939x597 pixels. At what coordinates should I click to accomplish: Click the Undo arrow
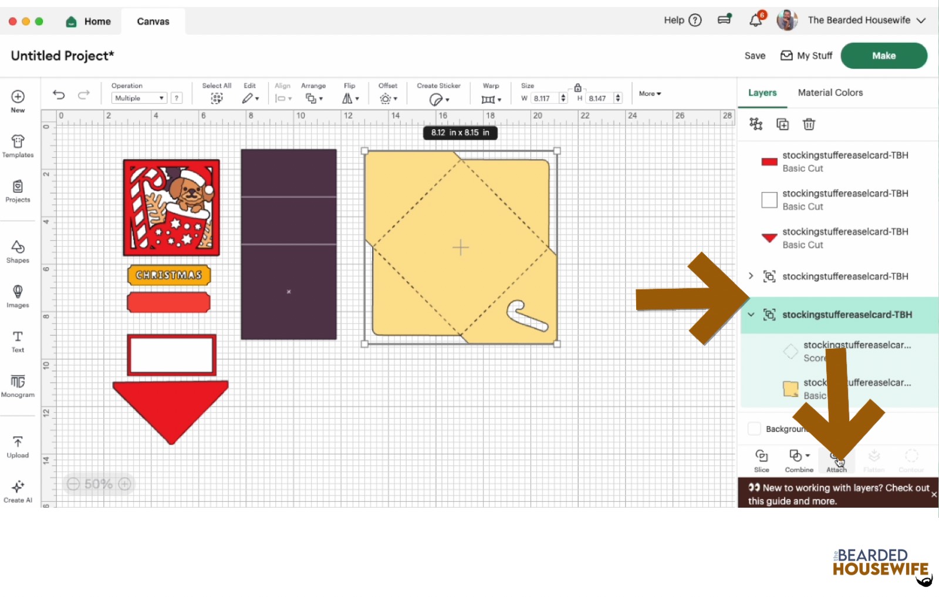click(x=59, y=94)
